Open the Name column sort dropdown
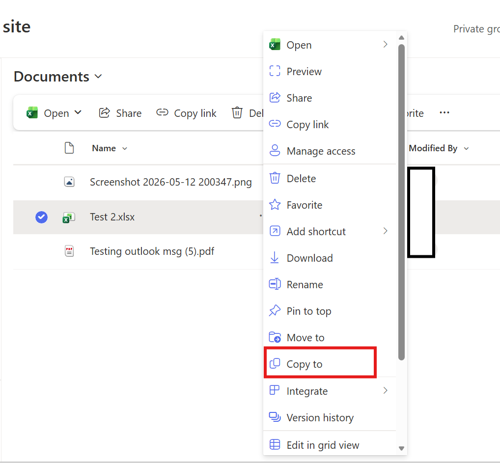500x463 pixels. (125, 148)
